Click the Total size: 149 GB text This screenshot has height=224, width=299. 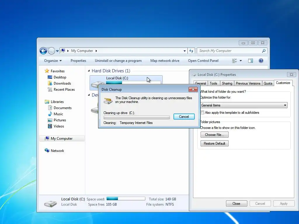coord(162,199)
